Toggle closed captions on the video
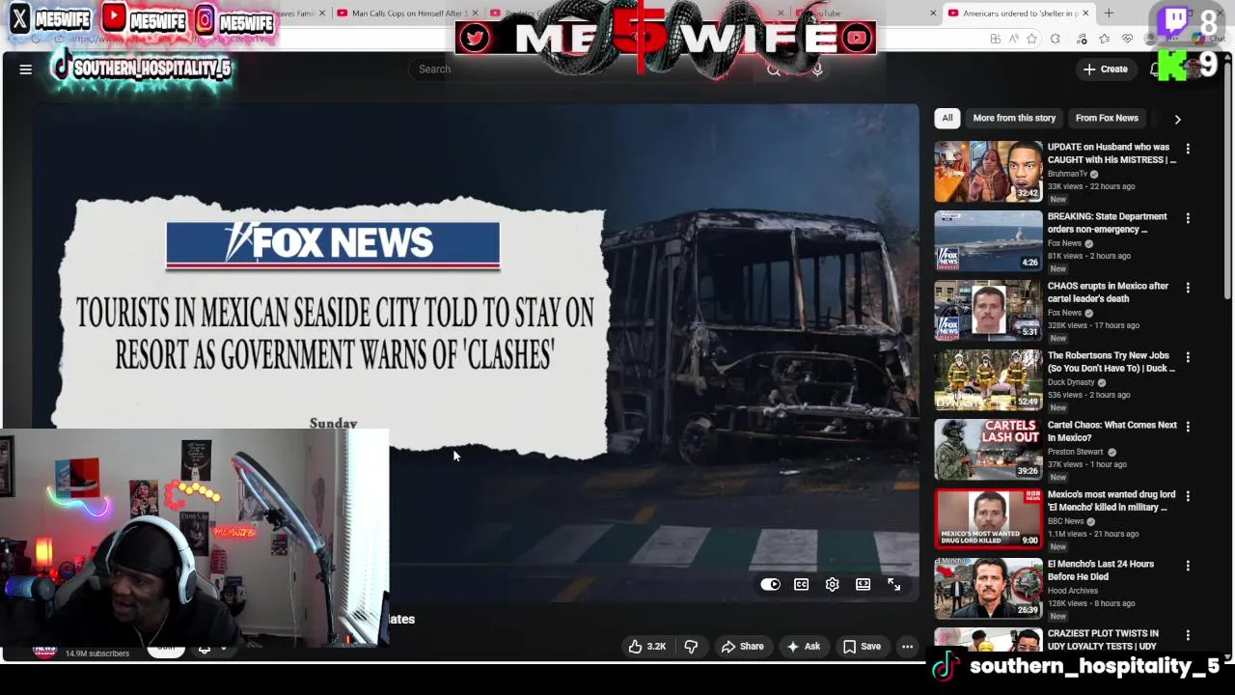This screenshot has width=1235, height=695. click(x=801, y=584)
